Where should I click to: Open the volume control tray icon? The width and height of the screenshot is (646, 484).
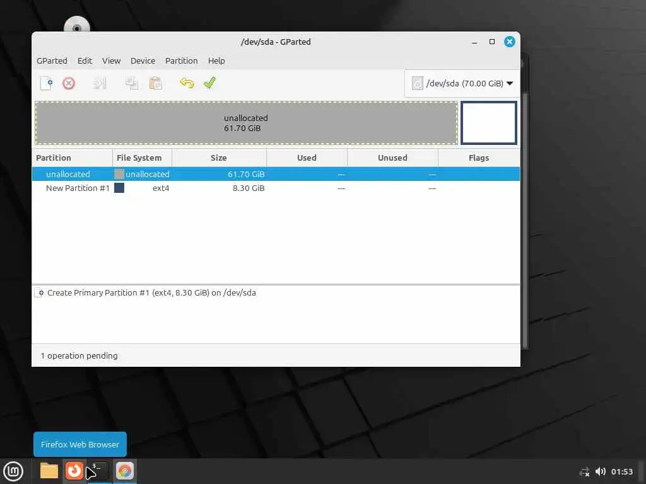click(x=601, y=471)
